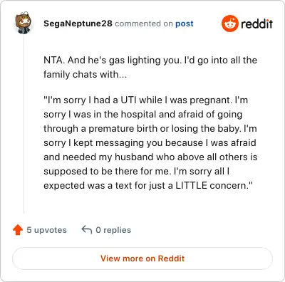The width and height of the screenshot is (285, 282).
Task: Click the "reddit" wordmark text
Action: [x=256, y=23]
